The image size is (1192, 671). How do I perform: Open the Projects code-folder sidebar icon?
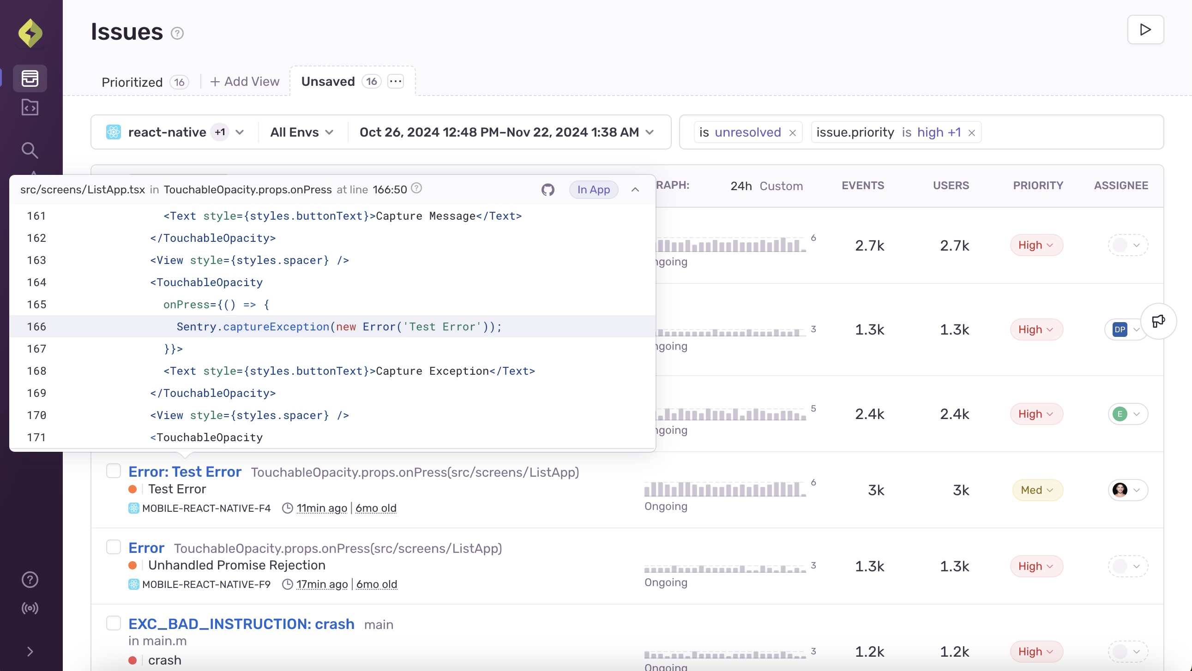click(30, 107)
